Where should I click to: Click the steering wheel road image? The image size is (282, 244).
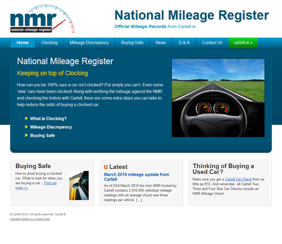tap(218, 98)
